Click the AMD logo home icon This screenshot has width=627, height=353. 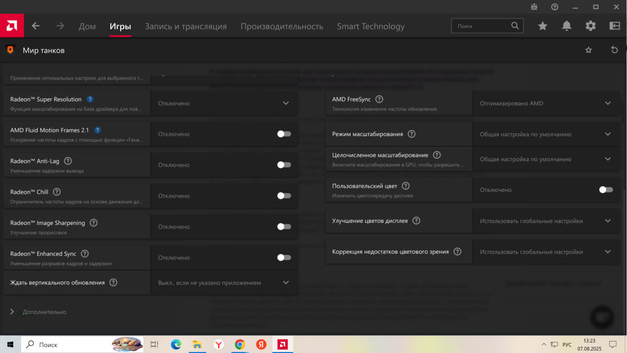(11, 26)
